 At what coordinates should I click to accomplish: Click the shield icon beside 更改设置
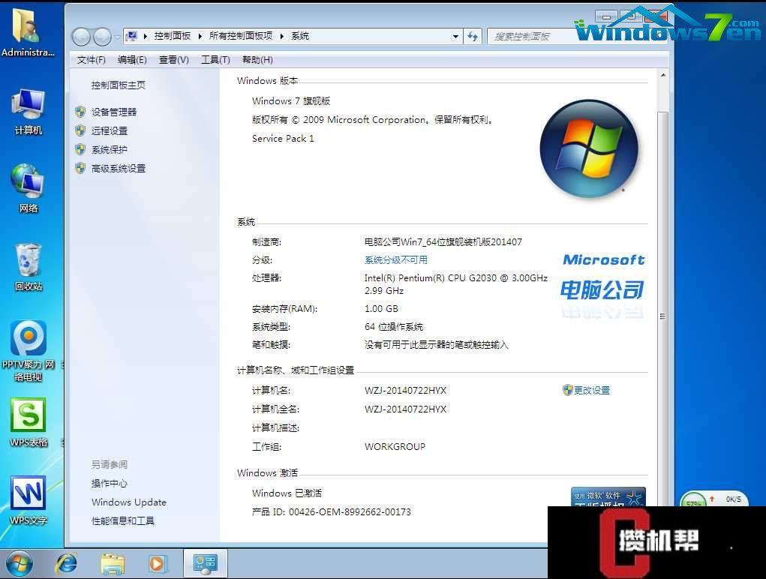567,390
